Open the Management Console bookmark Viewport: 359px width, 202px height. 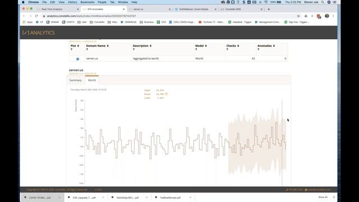coord(268,22)
